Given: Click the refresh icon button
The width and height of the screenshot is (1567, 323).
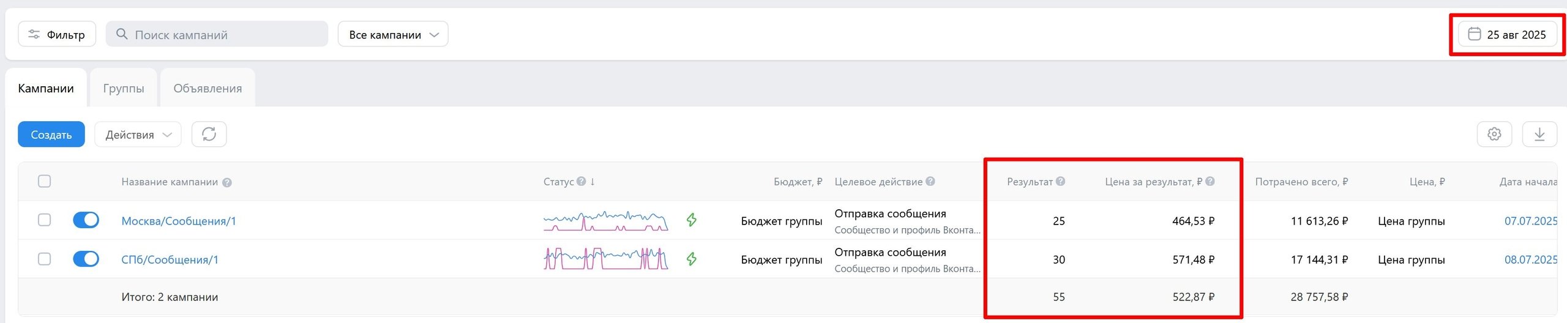Looking at the screenshot, I should [209, 135].
